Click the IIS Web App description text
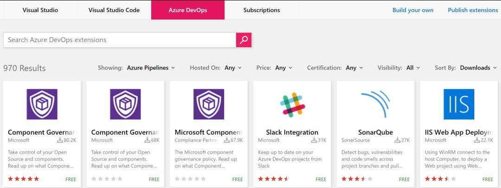This screenshot has width=501, height=188. [457, 159]
